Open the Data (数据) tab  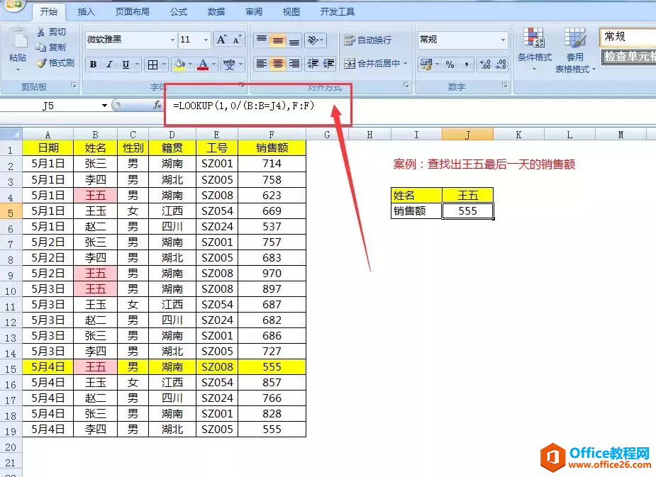pyautogui.click(x=216, y=12)
